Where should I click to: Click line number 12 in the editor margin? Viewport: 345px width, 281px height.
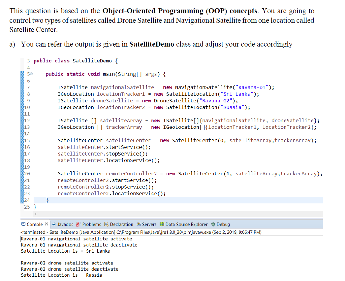(28, 121)
